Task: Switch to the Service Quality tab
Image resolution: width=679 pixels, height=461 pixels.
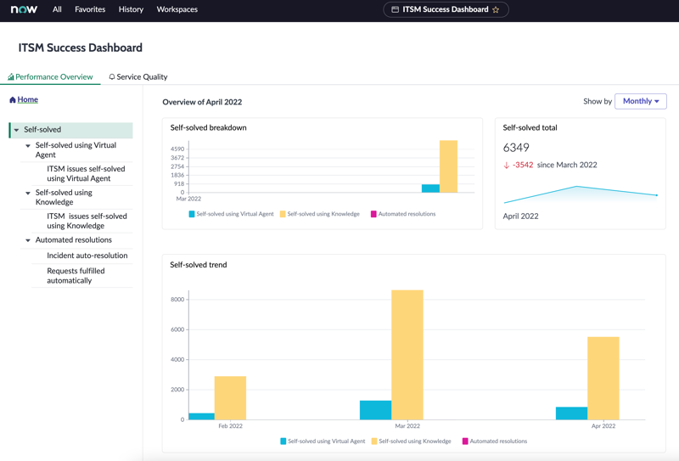Action: 138,76
